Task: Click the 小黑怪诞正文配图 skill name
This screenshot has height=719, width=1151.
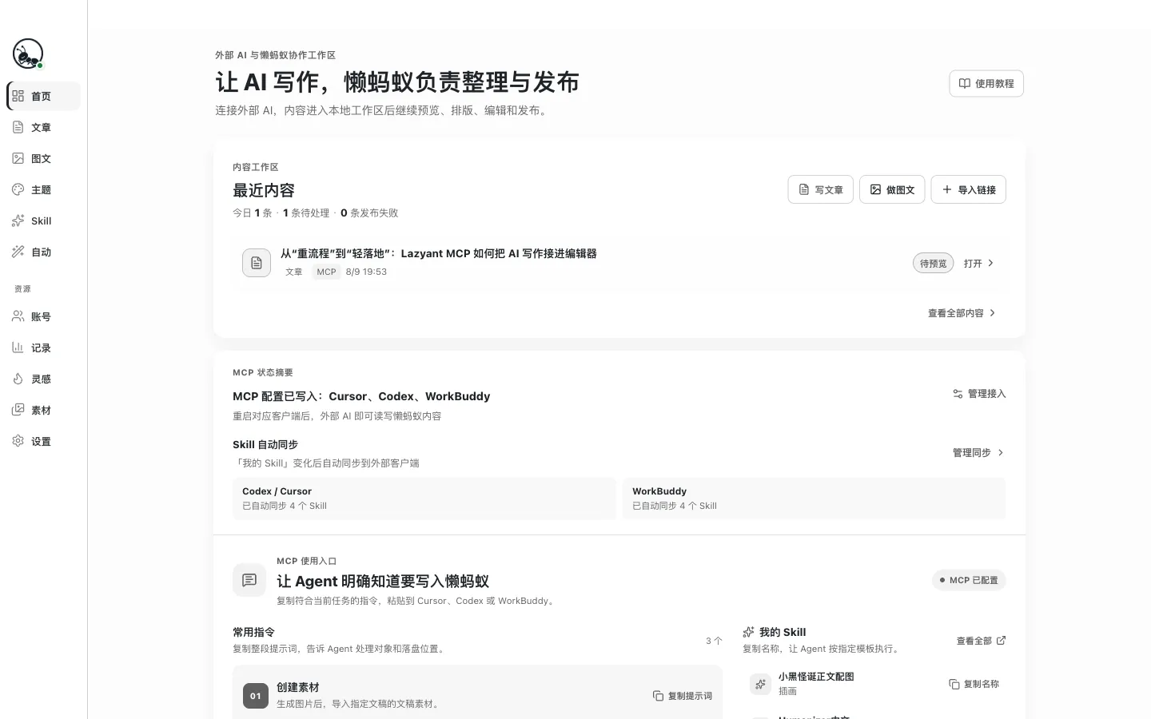Action: click(816, 676)
